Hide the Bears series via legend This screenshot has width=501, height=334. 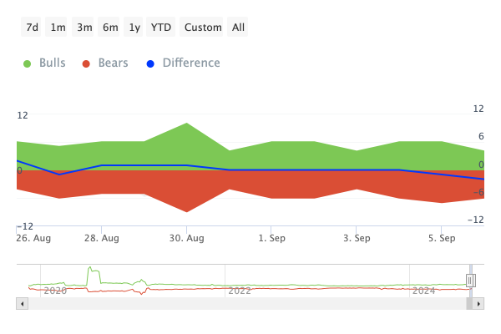tap(105, 63)
